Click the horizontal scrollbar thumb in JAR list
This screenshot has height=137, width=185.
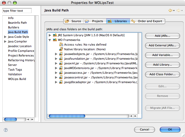click(67, 116)
